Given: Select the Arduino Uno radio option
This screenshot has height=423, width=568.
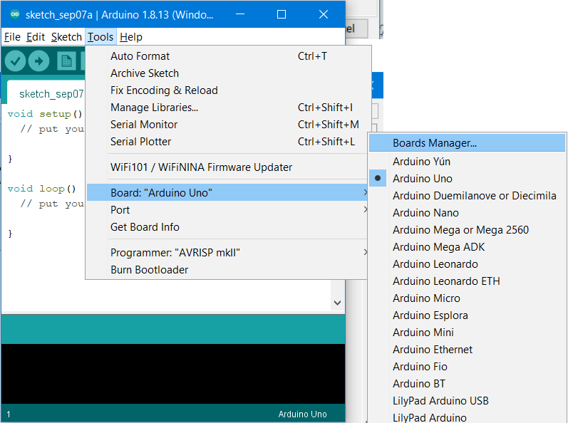Looking at the screenshot, I should (x=422, y=179).
